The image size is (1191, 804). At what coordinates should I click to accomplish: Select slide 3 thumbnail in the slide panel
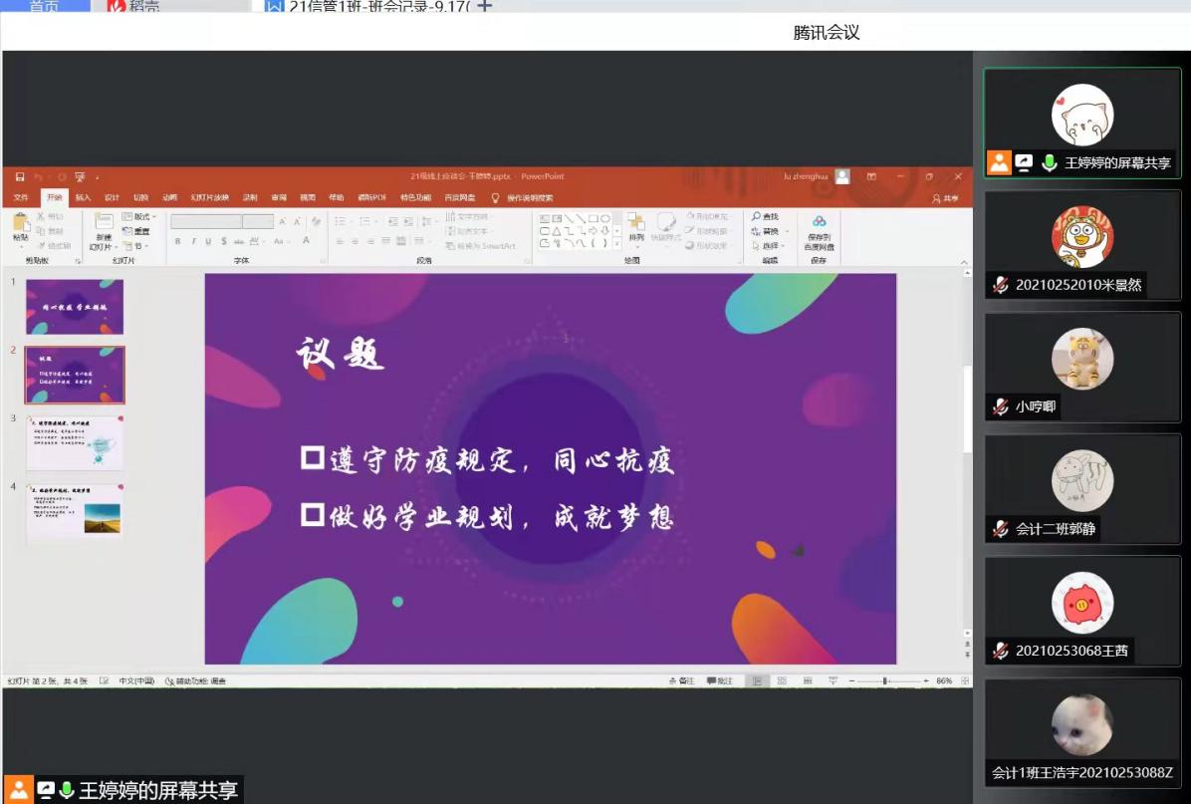tap(75, 442)
